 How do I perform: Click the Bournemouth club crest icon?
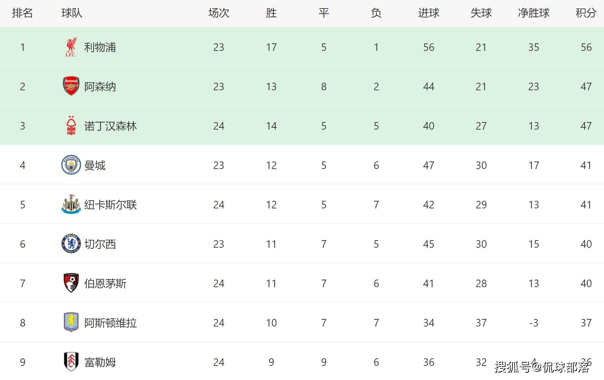71,283
